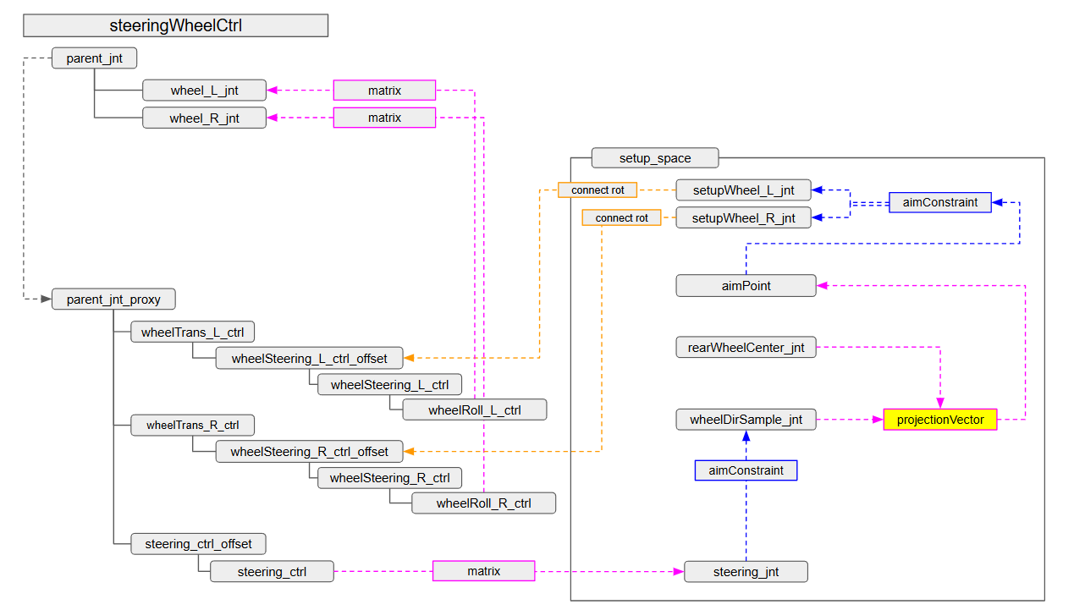Select the steering_jnt node
Viewport: 1085px width, 610px height.
[746, 572]
